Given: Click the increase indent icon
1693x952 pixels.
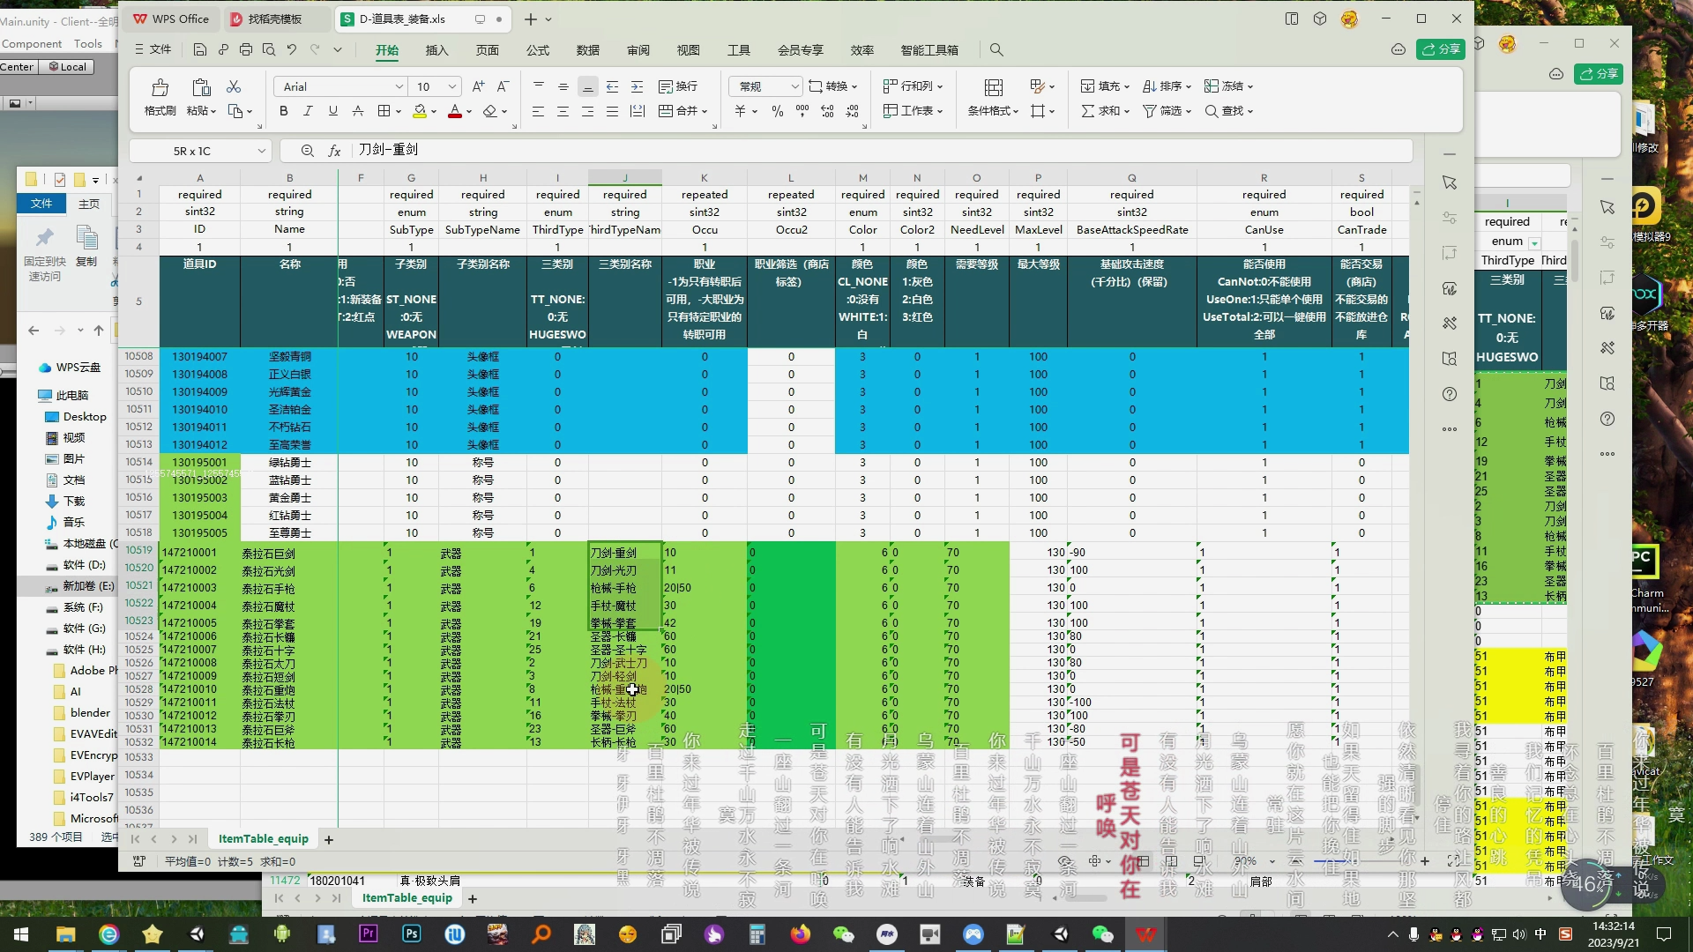Looking at the screenshot, I should click(x=637, y=86).
